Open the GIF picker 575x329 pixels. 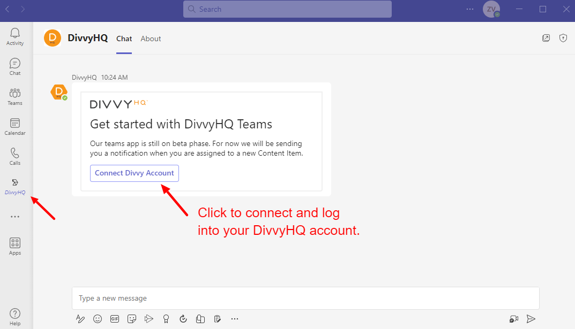pos(115,319)
